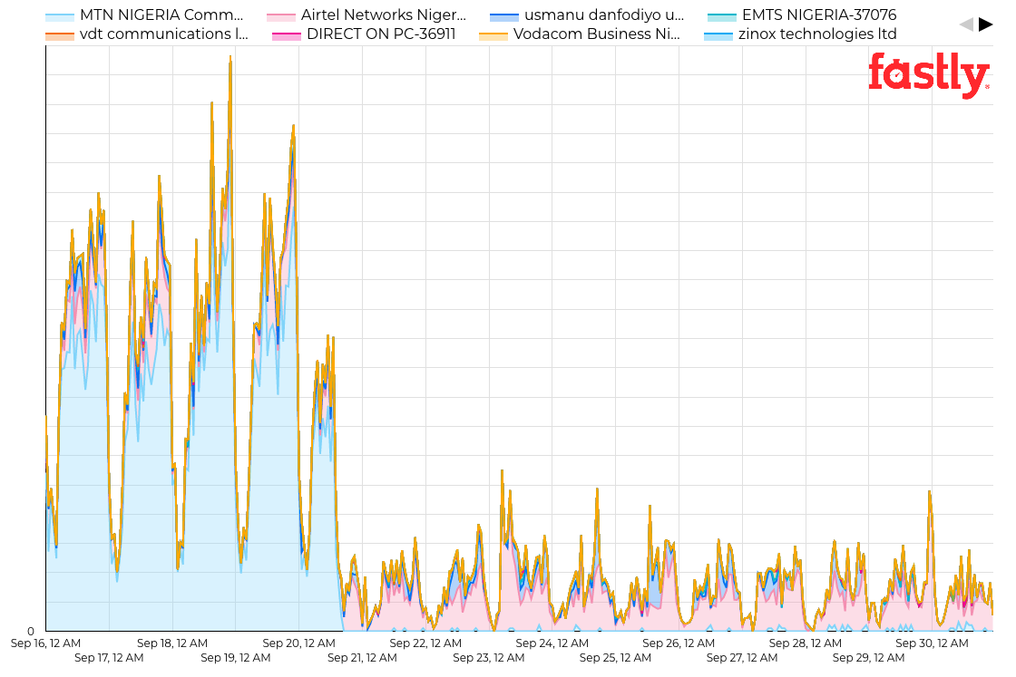Click the Sep 23, 12 AM axis label
The image size is (1016, 677).
(489, 658)
